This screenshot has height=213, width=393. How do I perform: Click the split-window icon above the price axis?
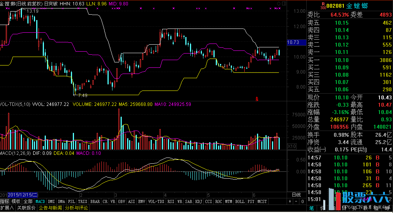pyautogui.click(x=284, y=3)
